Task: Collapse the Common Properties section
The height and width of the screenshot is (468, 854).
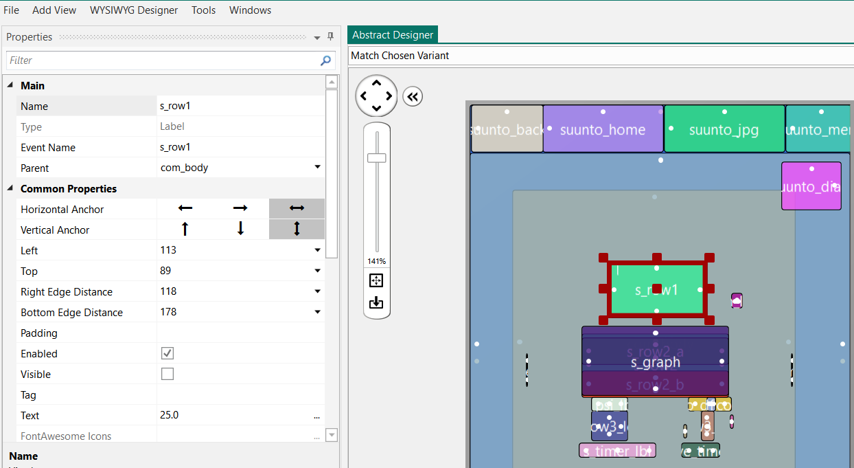Action: point(10,188)
